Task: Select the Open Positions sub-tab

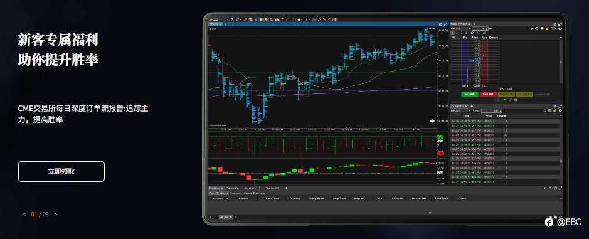Action: click(x=219, y=193)
